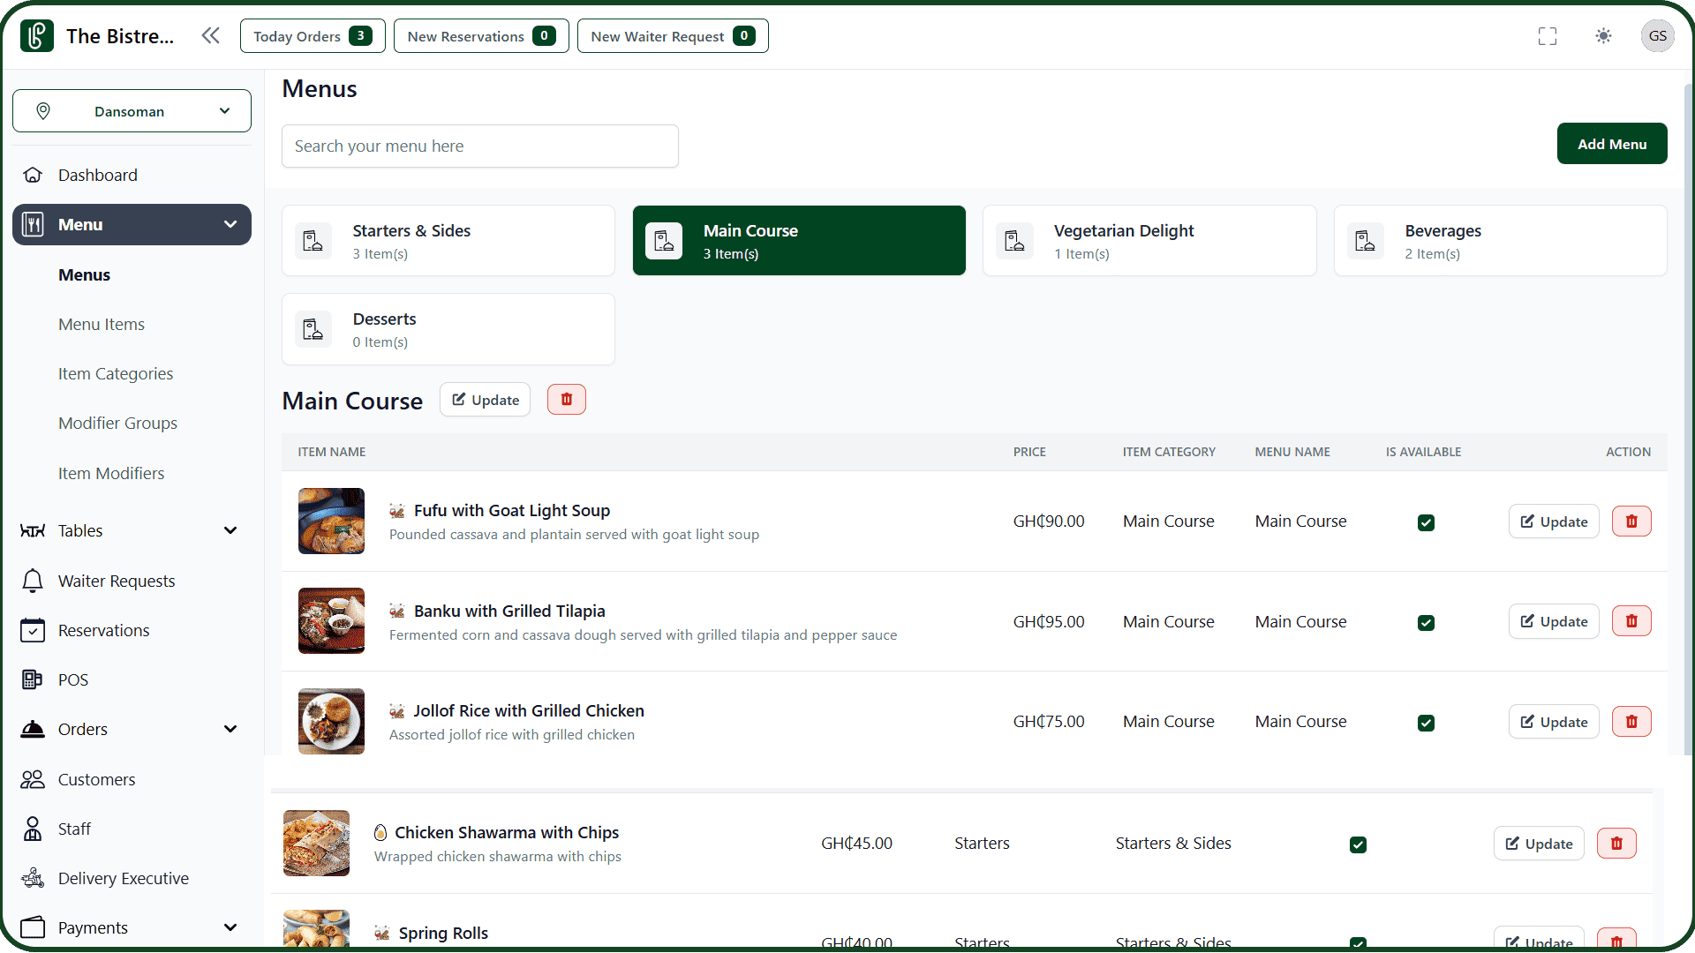This screenshot has width=1695, height=953.
Task: Delete Banku with Grilled Tilapia item
Action: [x=1631, y=621]
